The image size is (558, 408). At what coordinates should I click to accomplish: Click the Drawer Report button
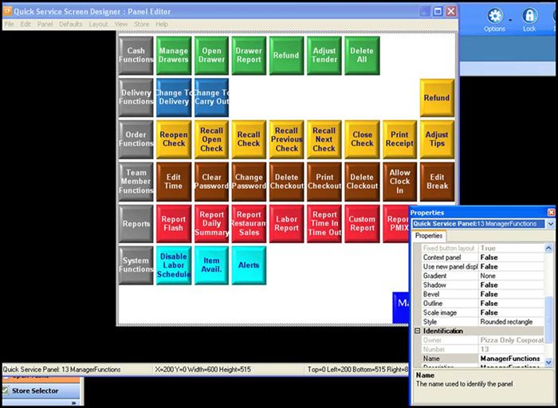click(249, 56)
